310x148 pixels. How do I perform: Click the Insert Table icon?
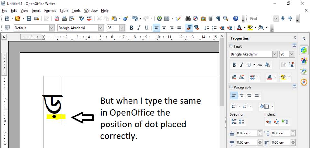[x=167, y=19]
